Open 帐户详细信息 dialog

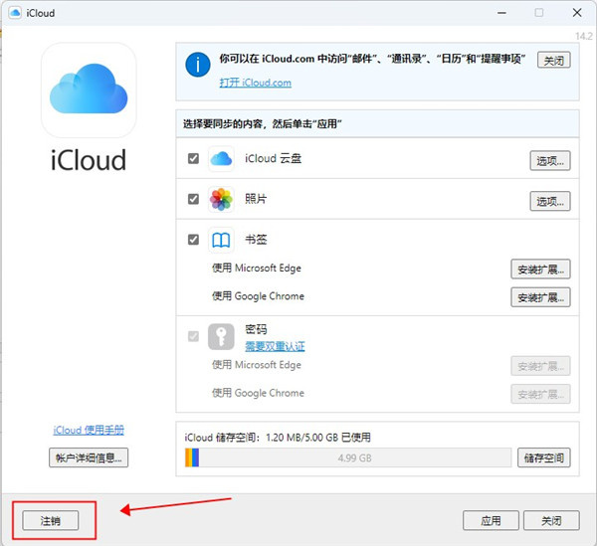(x=89, y=457)
